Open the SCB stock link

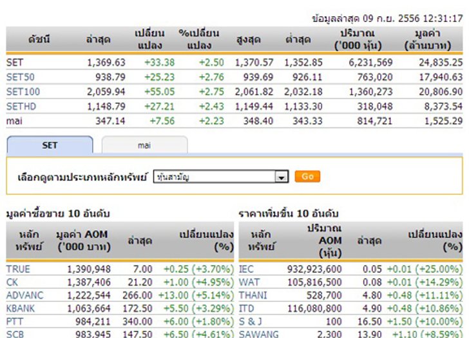(15, 334)
